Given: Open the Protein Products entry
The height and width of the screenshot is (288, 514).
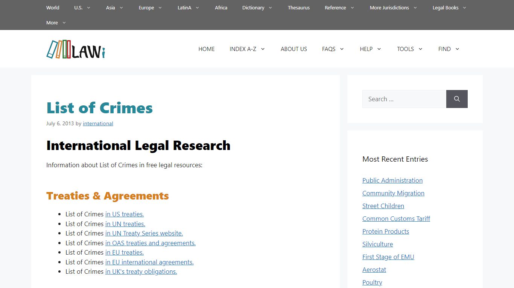Looking at the screenshot, I should (386, 231).
